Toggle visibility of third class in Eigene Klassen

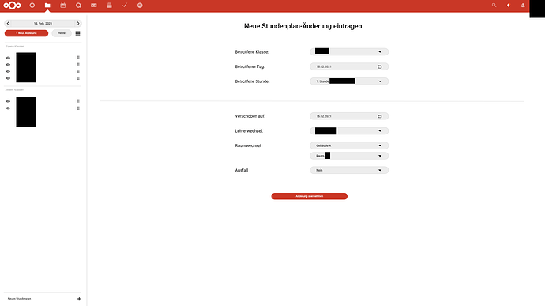(8, 71)
